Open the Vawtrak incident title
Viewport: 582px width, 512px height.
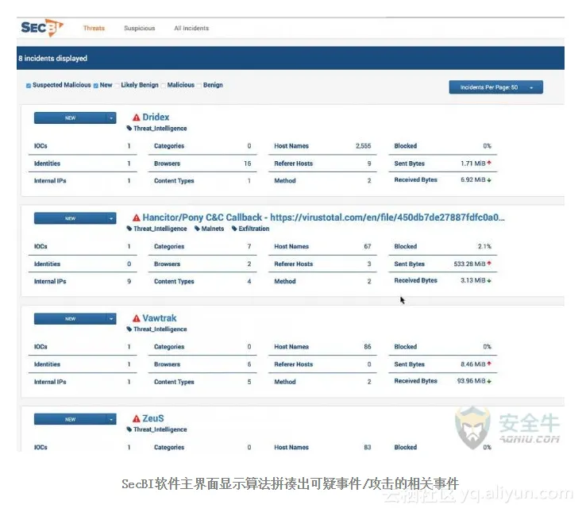160,318
